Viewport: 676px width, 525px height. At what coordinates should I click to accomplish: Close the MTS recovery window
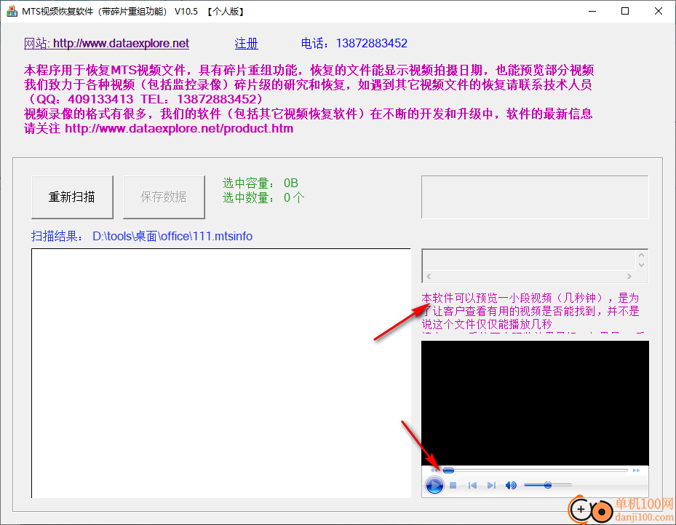coord(659,11)
